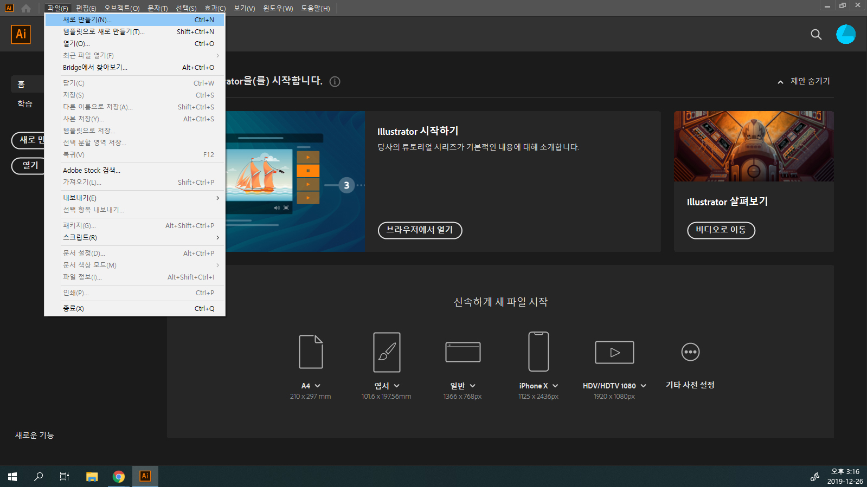
Task: Expand the A4 preset dropdown arrow
Action: click(x=317, y=386)
